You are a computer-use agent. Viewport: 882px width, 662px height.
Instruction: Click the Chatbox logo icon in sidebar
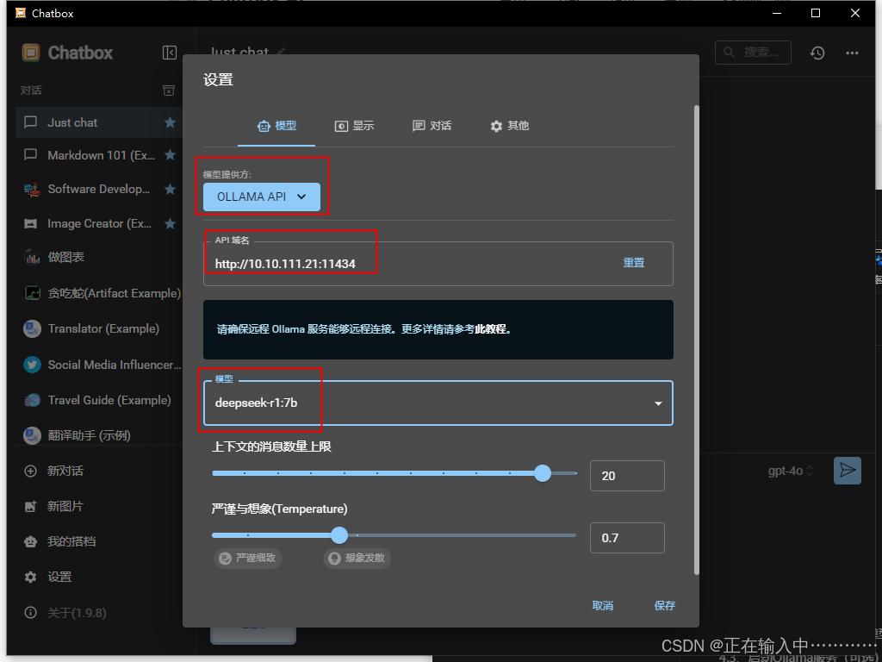point(31,53)
